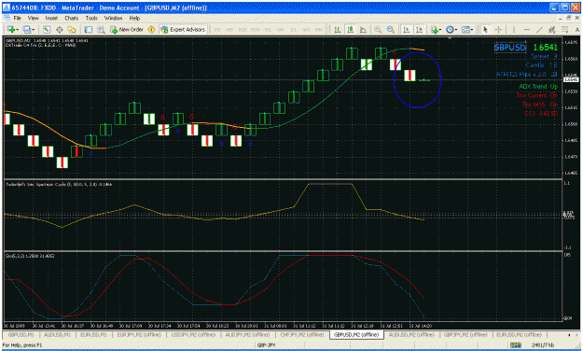
Task: Select the equidistant channel tool
Action: point(552,29)
